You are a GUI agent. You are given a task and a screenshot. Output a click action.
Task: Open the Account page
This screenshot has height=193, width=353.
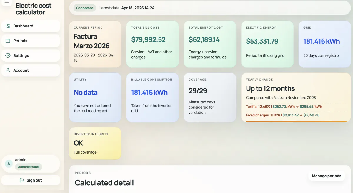tap(31, 70)
